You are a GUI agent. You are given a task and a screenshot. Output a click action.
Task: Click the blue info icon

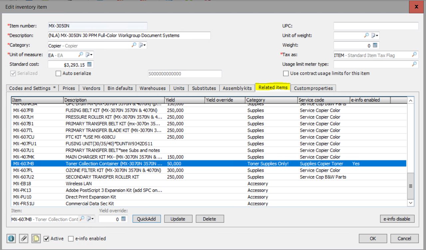pyautogui.click(x=11, y=238)
